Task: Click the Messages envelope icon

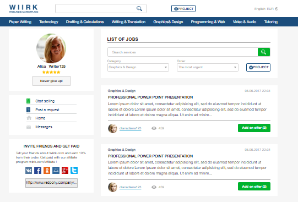Action: point(29,127)
